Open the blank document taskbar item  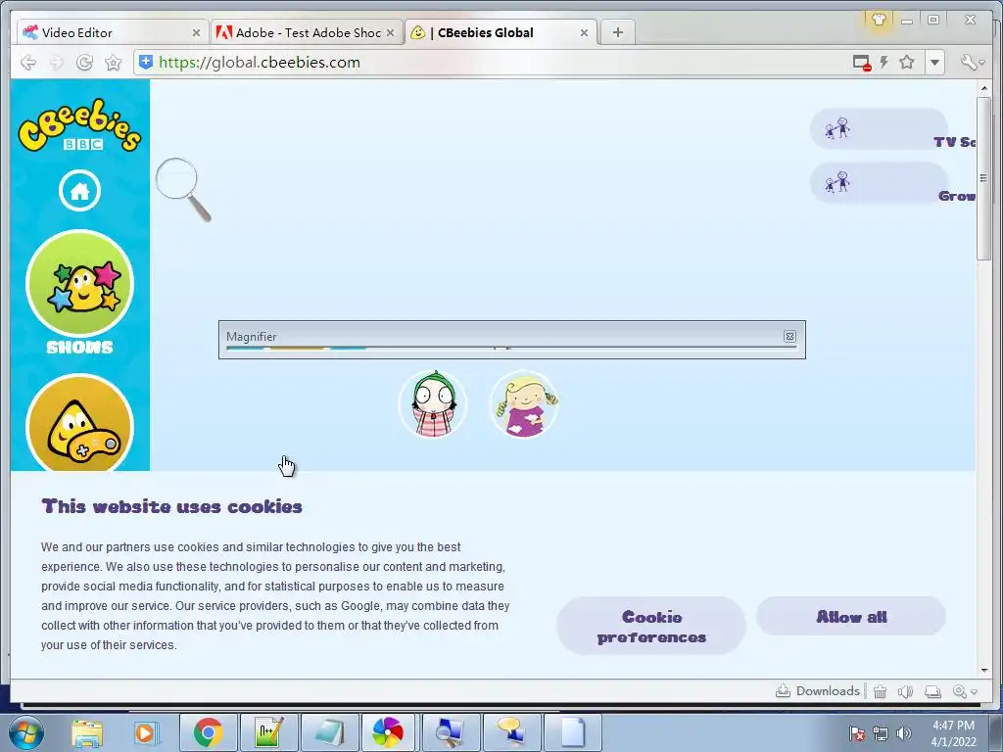[572, 732]
